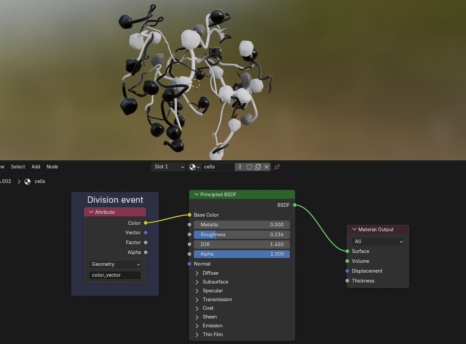Toggle the node tree pin icon
Viewport: 466px width, 344px height.
[x=277, y=167]
